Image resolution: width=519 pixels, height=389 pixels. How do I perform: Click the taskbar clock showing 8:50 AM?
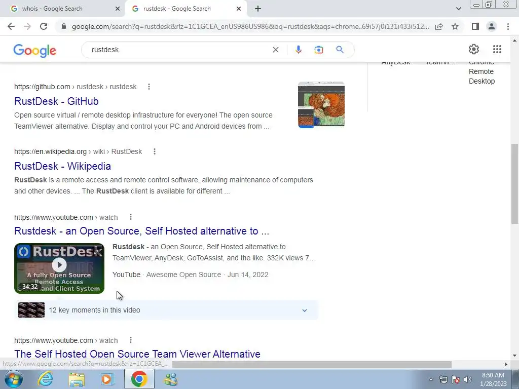point(494,379)
